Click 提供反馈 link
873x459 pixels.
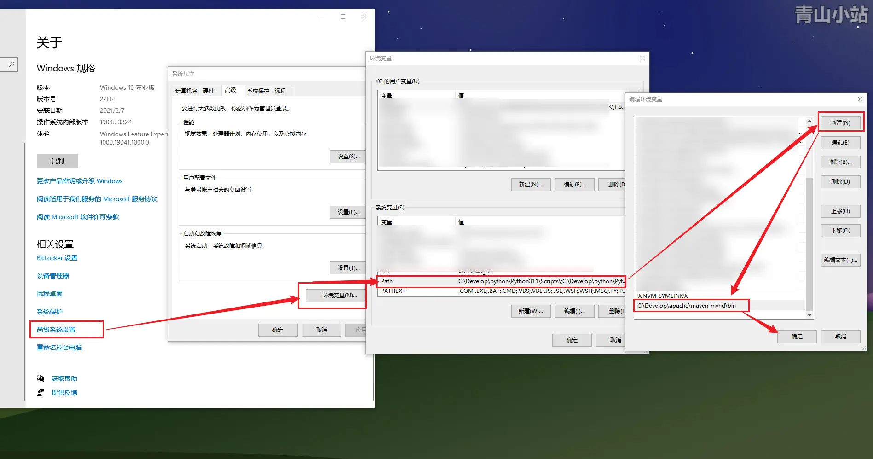coord(64,393)
